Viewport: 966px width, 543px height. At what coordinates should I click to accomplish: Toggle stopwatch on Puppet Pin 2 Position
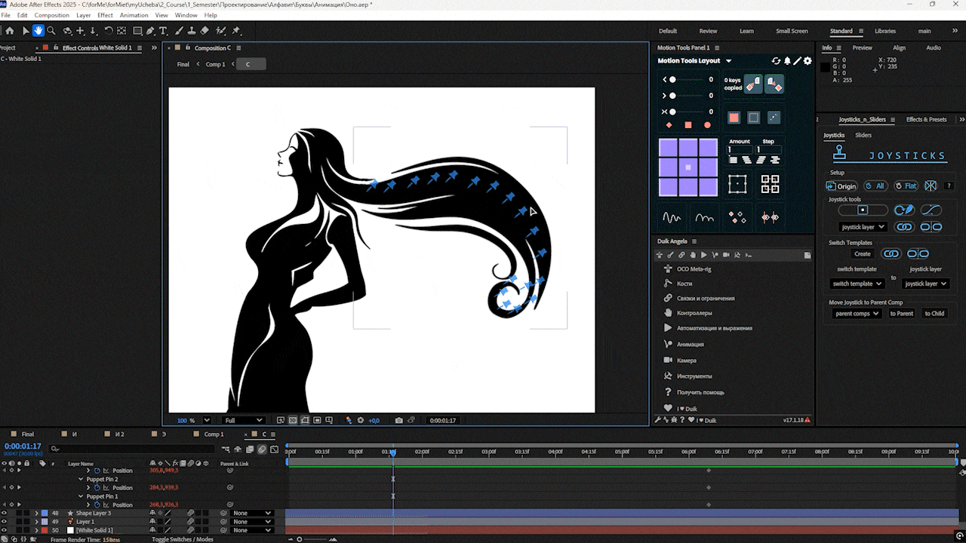(97, 488)
